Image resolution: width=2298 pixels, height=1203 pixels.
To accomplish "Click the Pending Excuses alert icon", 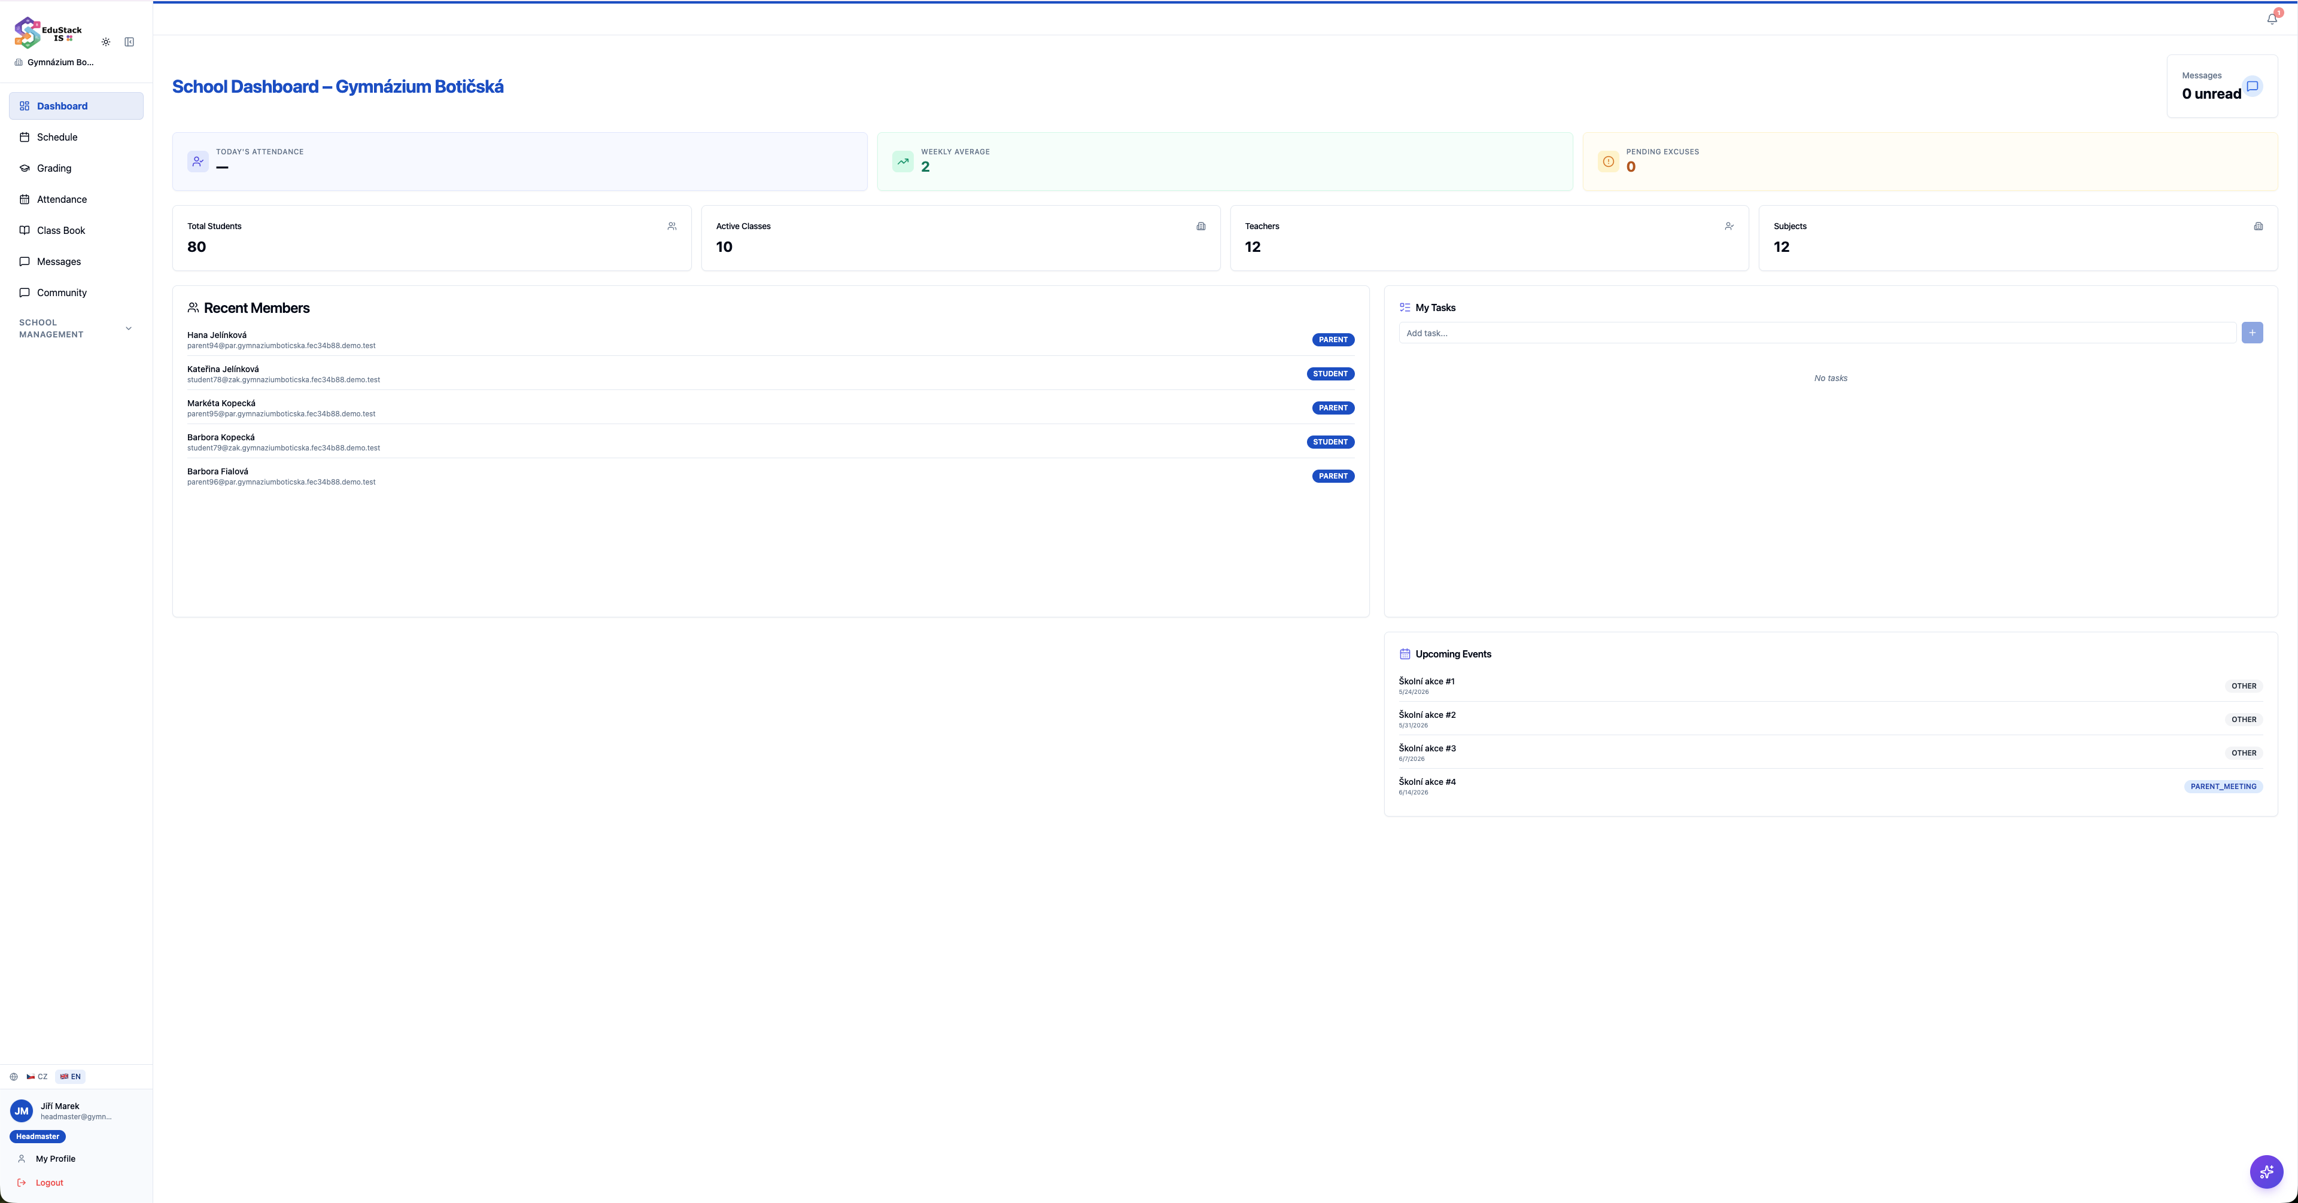I will (1609, 162).
